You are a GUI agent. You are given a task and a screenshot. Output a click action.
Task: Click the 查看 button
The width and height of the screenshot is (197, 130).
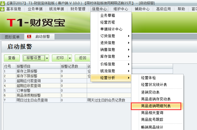click(12, 58)
